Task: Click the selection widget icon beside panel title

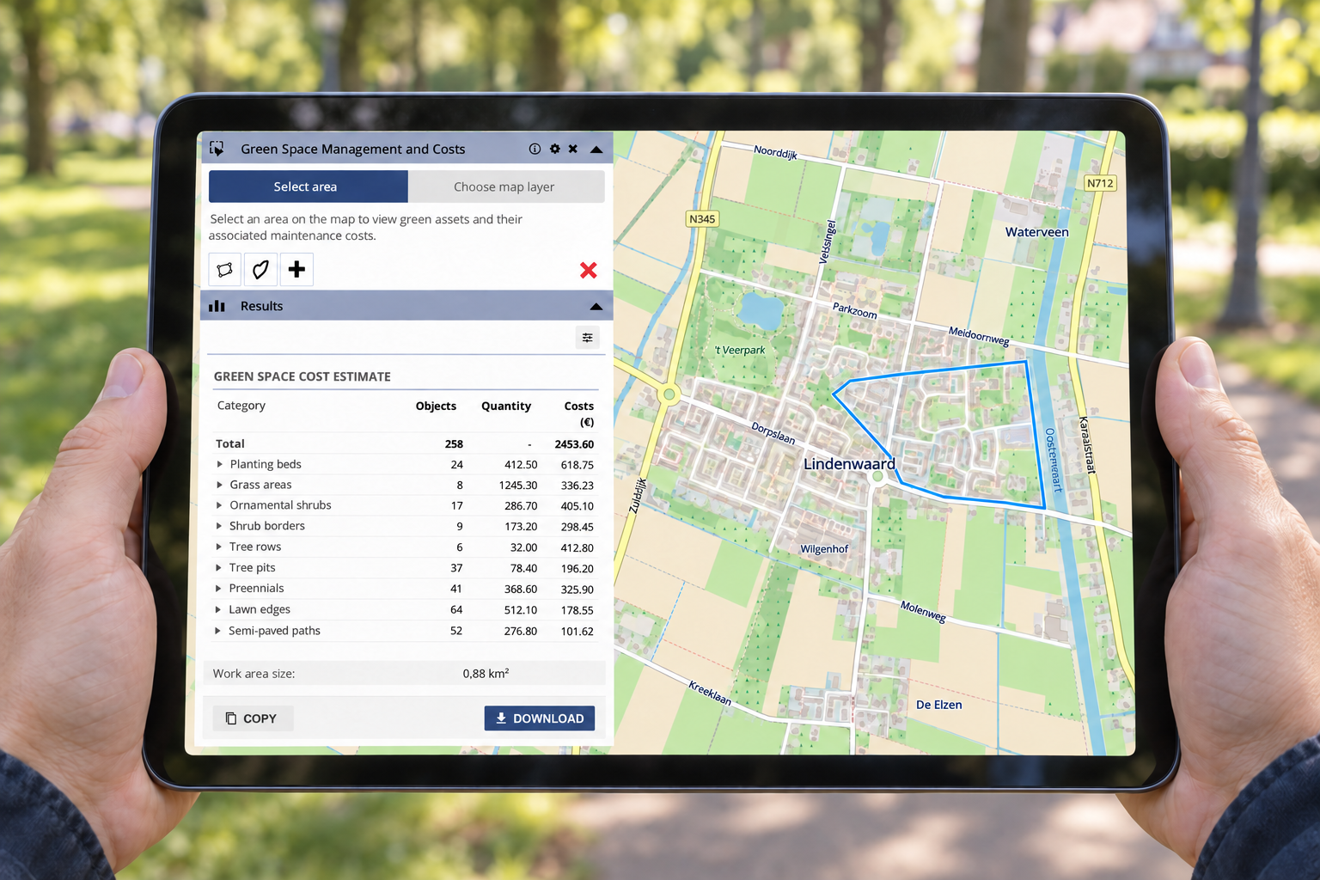Action: [x=217, y=149]
